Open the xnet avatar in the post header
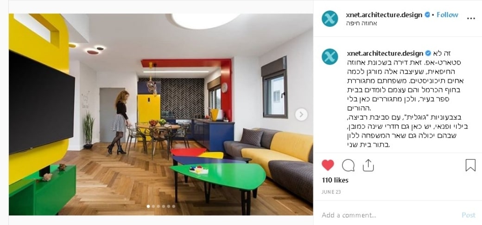Image resolution: width=482 pixels, height=225 pixels. (330, 18)
